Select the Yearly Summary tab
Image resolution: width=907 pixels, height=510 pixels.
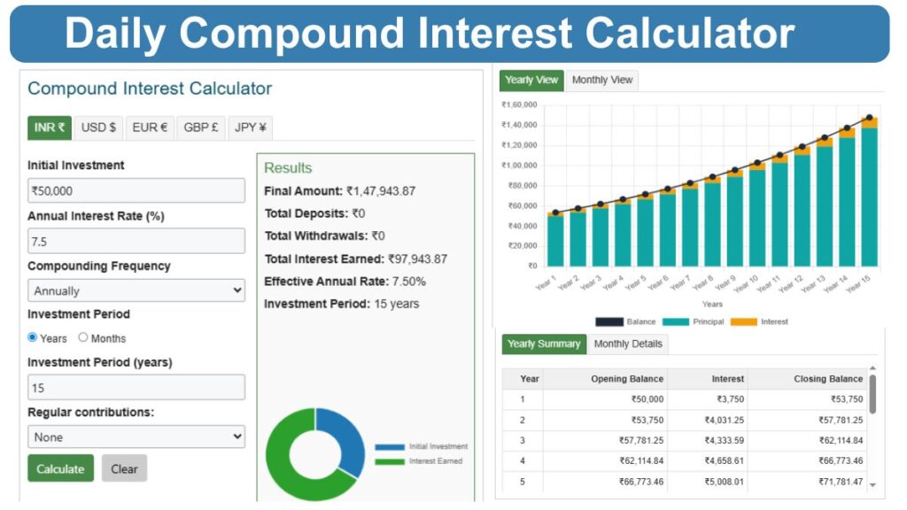pos(543,344)
